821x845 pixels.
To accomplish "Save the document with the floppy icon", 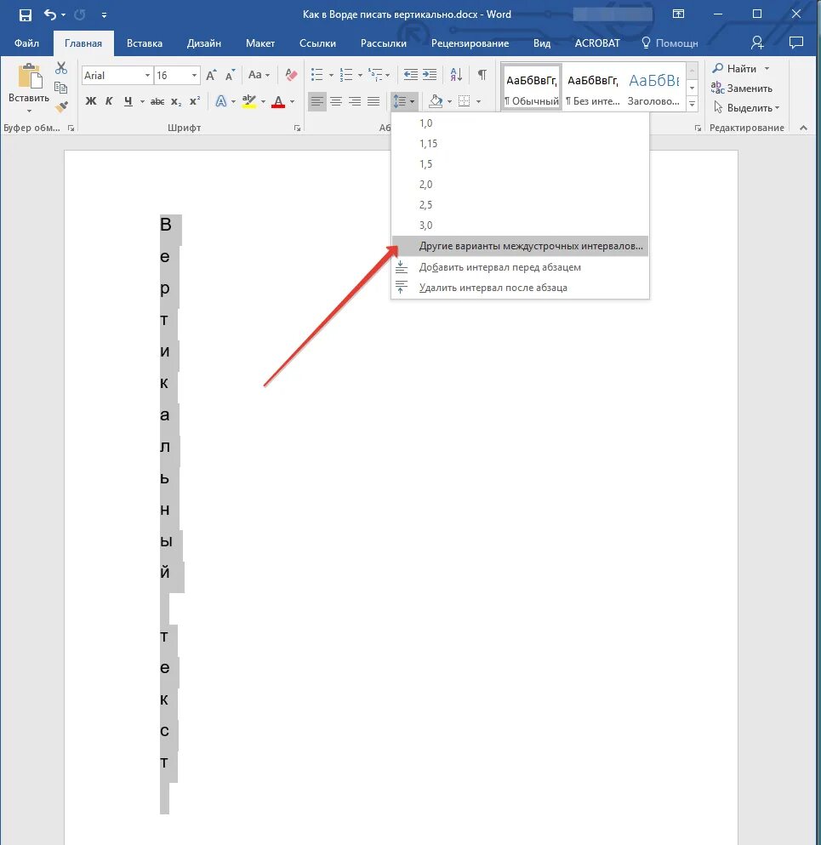I will click(25, 14).
